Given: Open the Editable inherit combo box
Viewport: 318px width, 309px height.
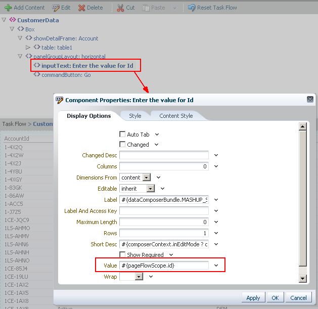Looking at the screenshot, I should point(151,189).
